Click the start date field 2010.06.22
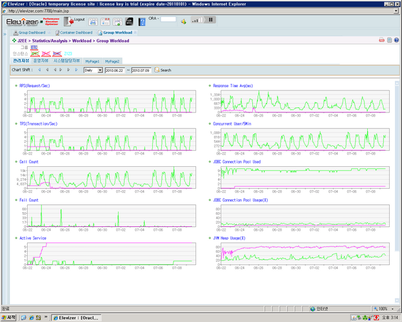Image resolution: width=402 pixels, height=322 pixels. tap(115, 70)
